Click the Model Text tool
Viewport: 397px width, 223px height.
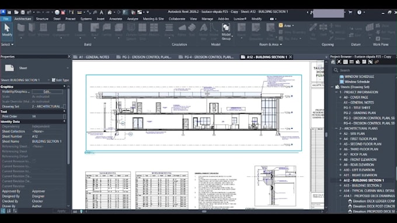coord(203,31)
